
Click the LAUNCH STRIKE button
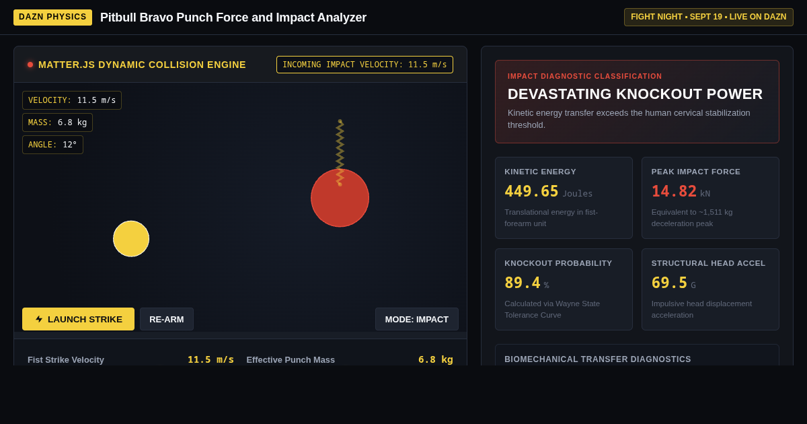tap(78, 319)
